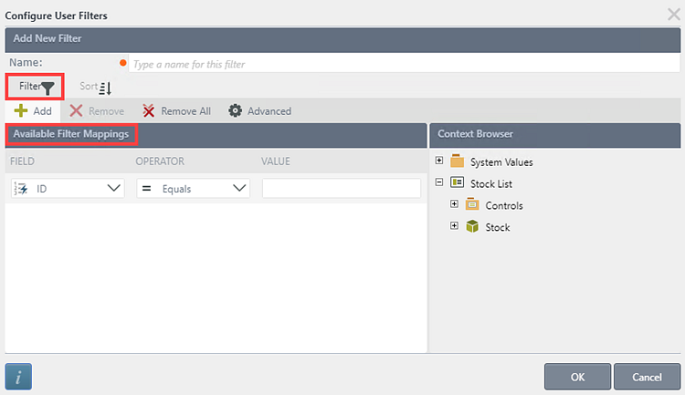Screen dimensions: 685x395
Task: Open Advanced settings gear icon
Action: point(236,110)
